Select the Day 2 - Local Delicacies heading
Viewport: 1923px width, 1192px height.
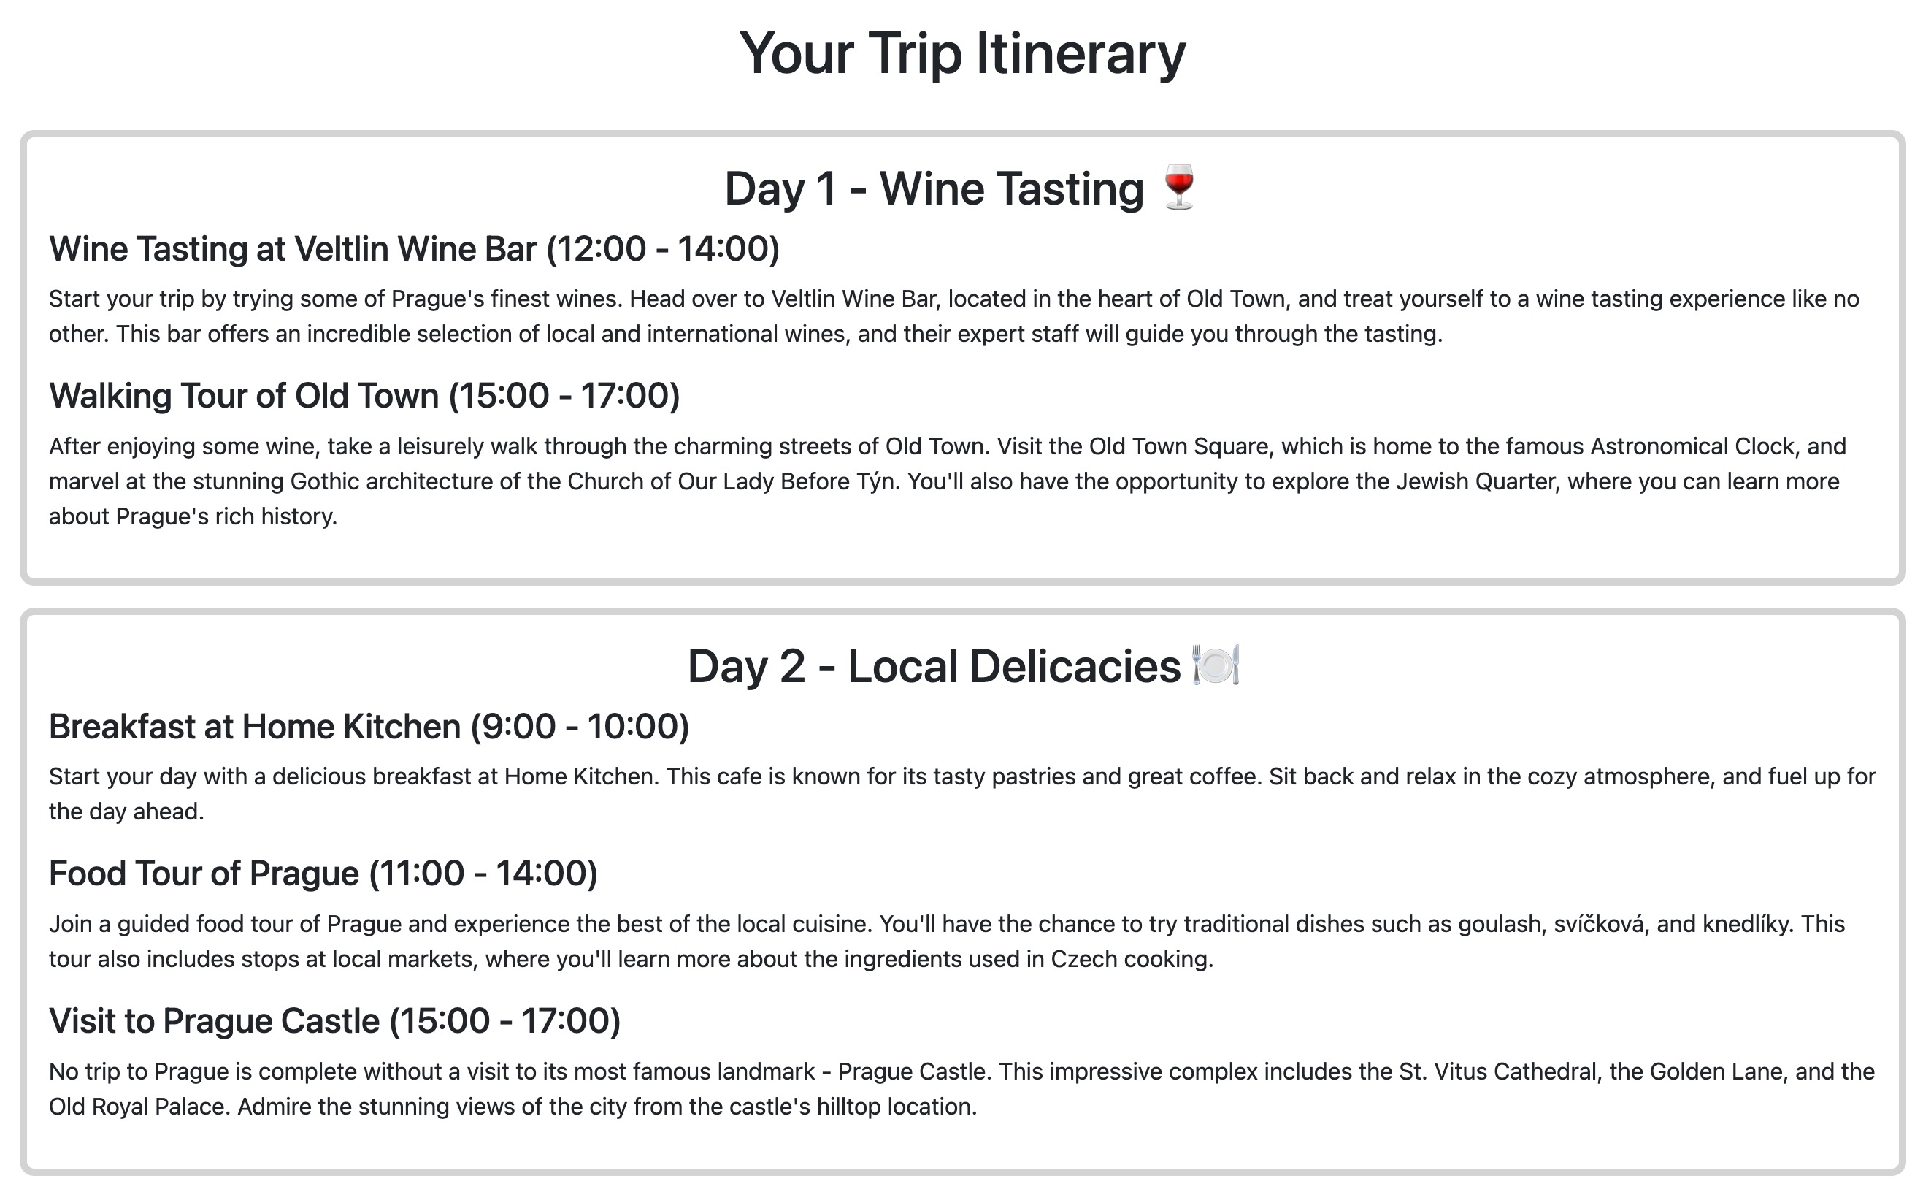tap(962, 666)
